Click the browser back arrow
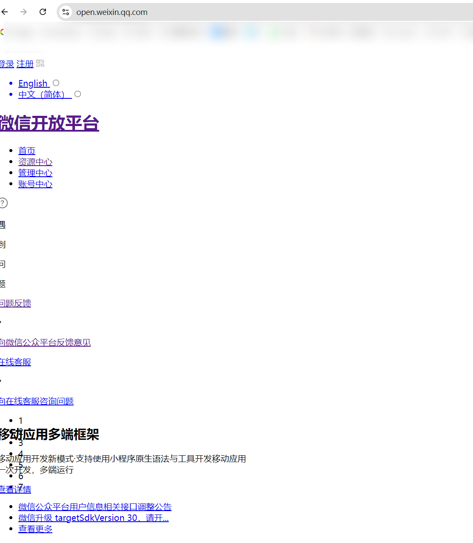This screenshot has width=473, height=543. [x=4, y=12]
